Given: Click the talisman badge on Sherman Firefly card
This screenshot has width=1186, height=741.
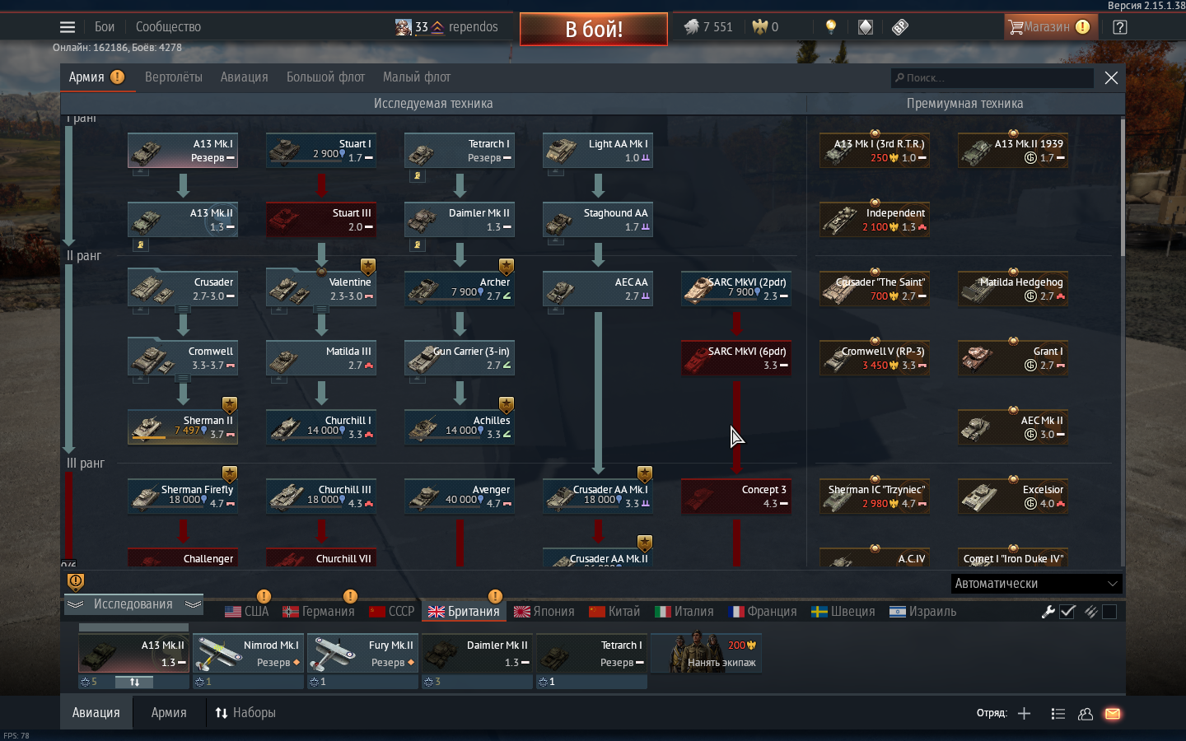Looking at the screenshot, I should (x=230, y=474).
